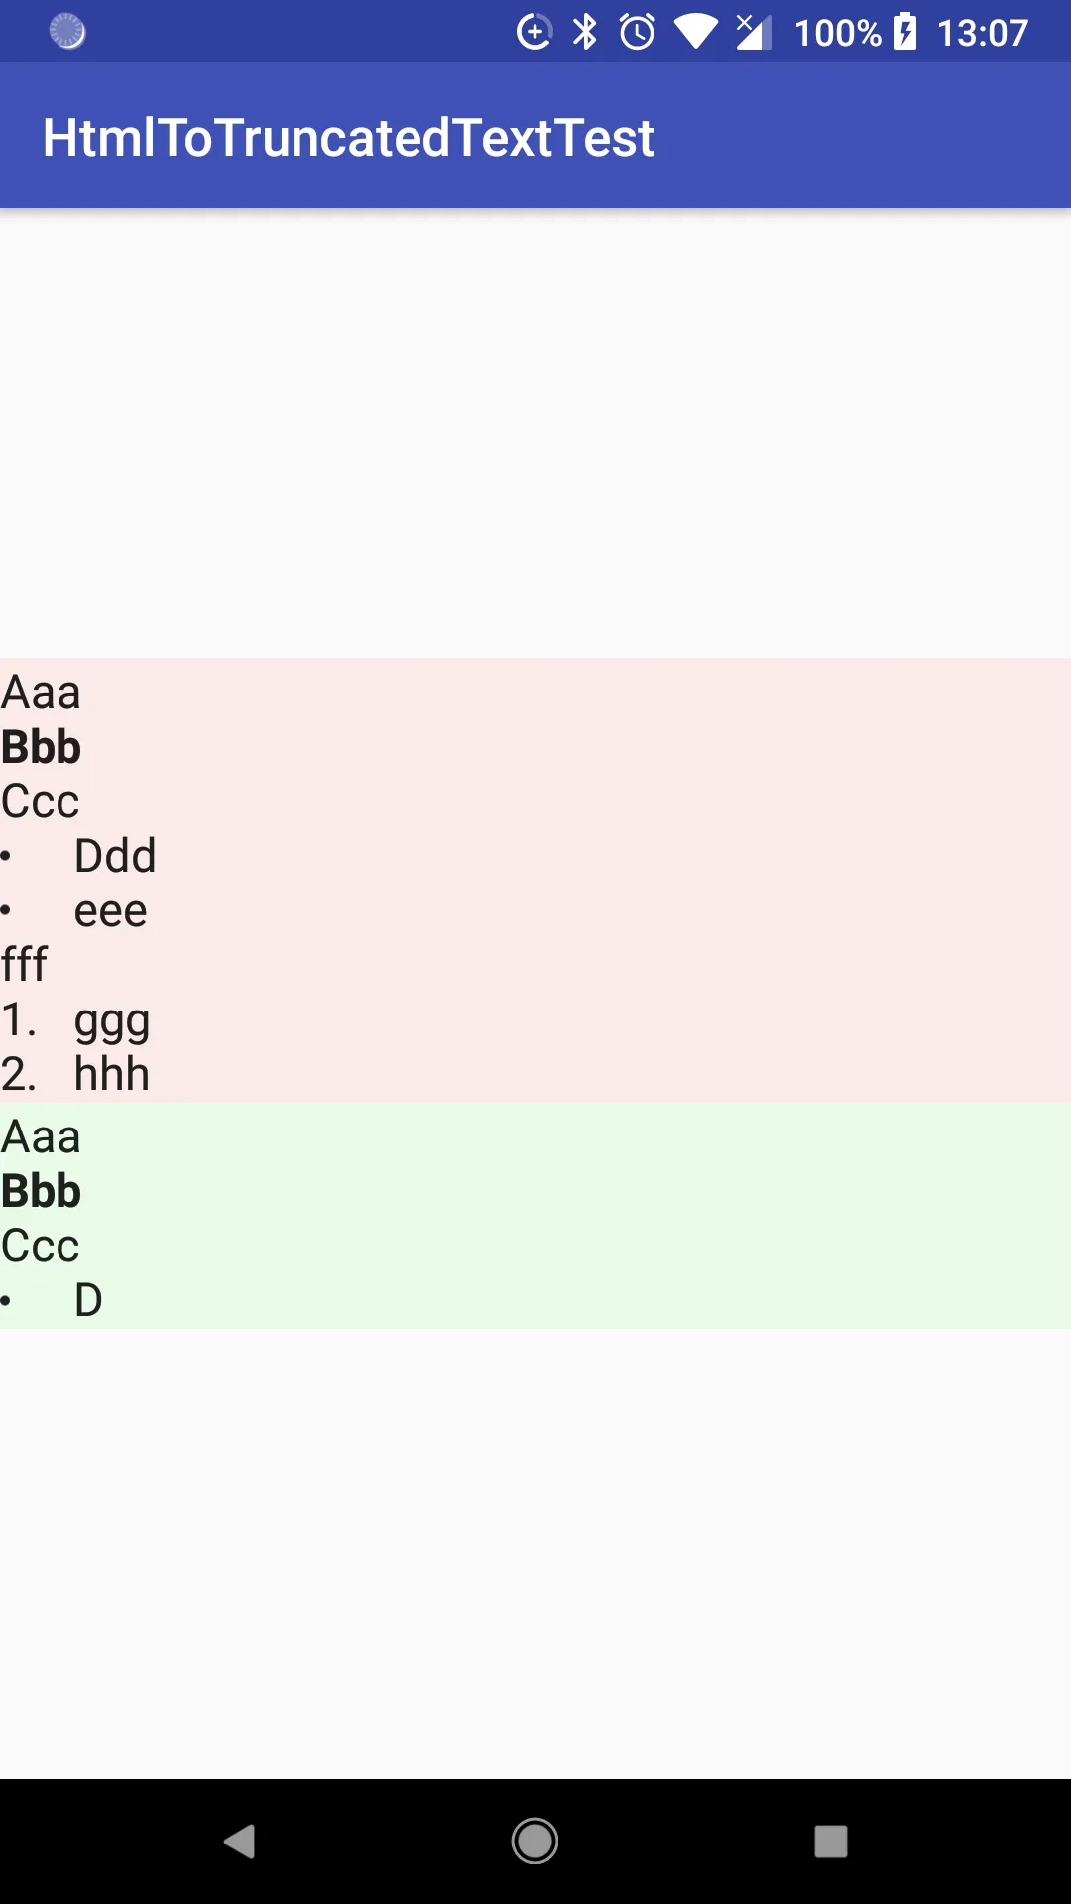This screenshot has width=1071, height=1904.
Task: Click the numbered item ggg
Action: [x=111, y=1020]
